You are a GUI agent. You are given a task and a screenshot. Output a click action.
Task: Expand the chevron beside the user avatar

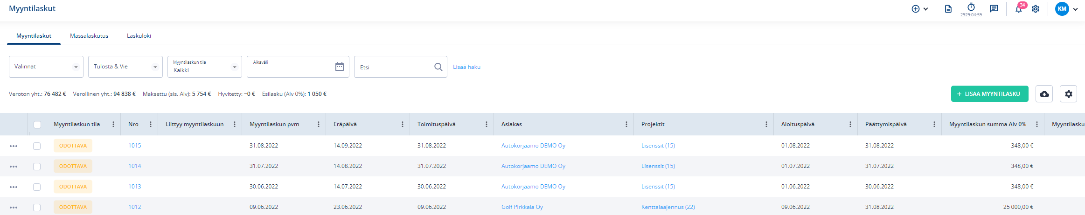pyautogui.click(x=1075, y=9)
